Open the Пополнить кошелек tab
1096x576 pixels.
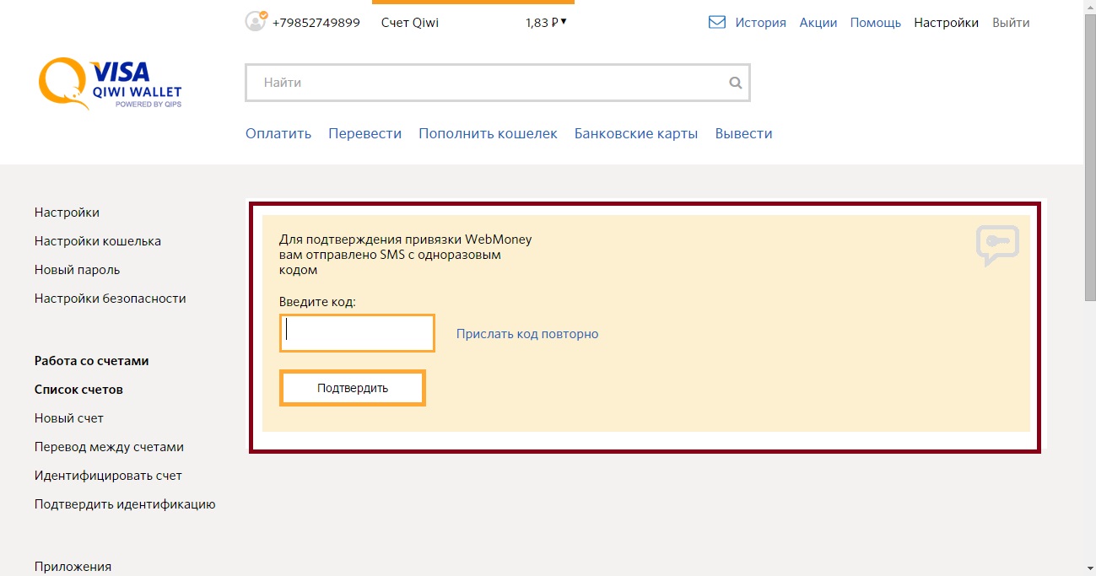pyautogui.click(x=489, y=133)
